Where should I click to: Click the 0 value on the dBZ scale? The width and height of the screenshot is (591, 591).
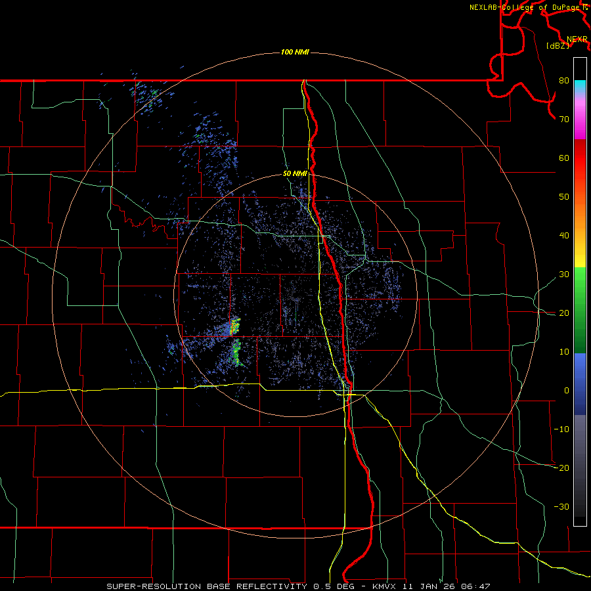pyautogui.click(x=567, y=391)
